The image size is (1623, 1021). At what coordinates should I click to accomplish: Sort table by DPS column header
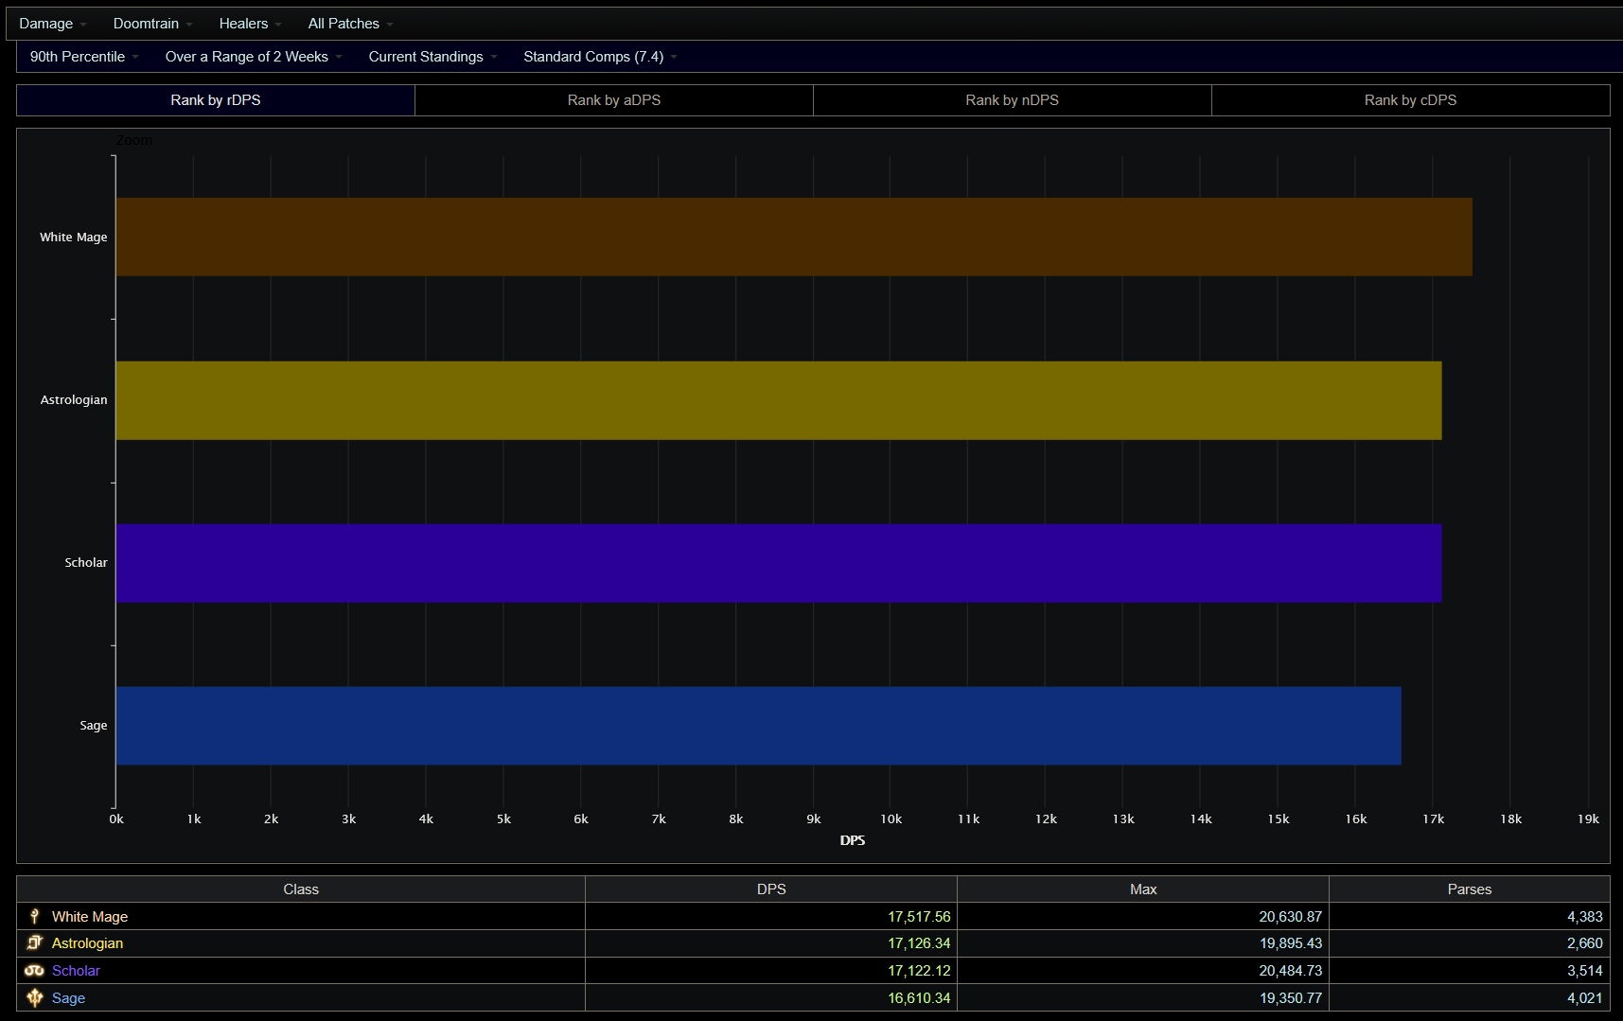[771, 889]
